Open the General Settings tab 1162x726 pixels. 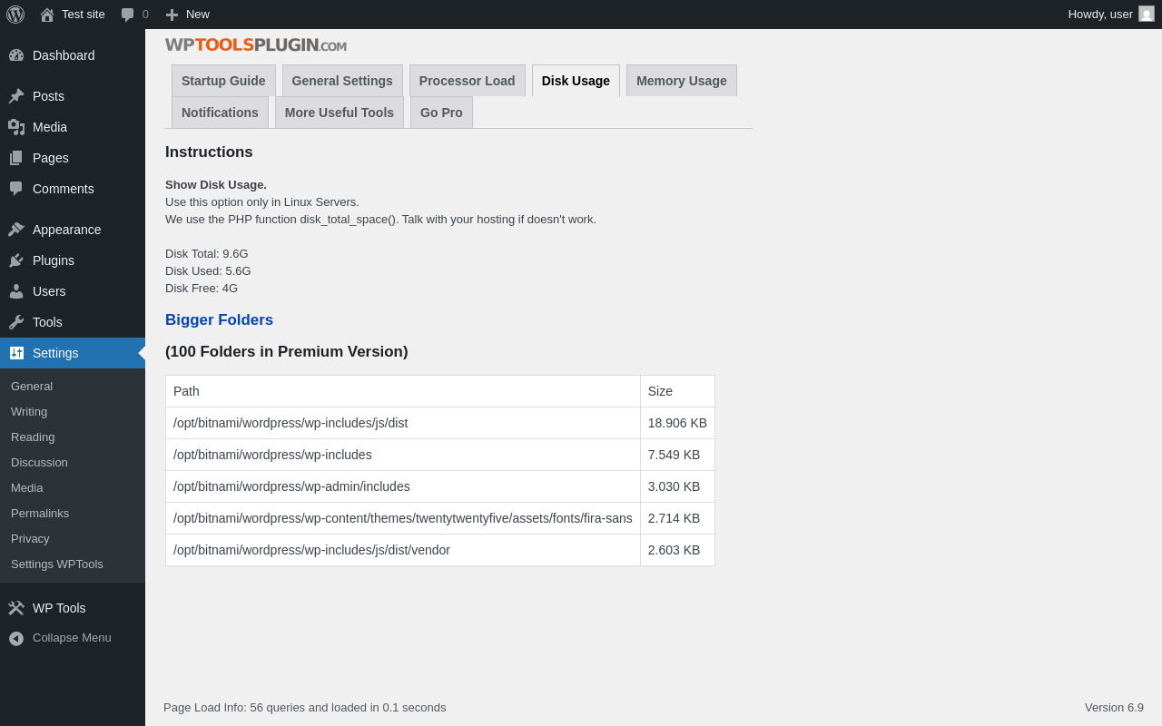[x=342, y=81]
